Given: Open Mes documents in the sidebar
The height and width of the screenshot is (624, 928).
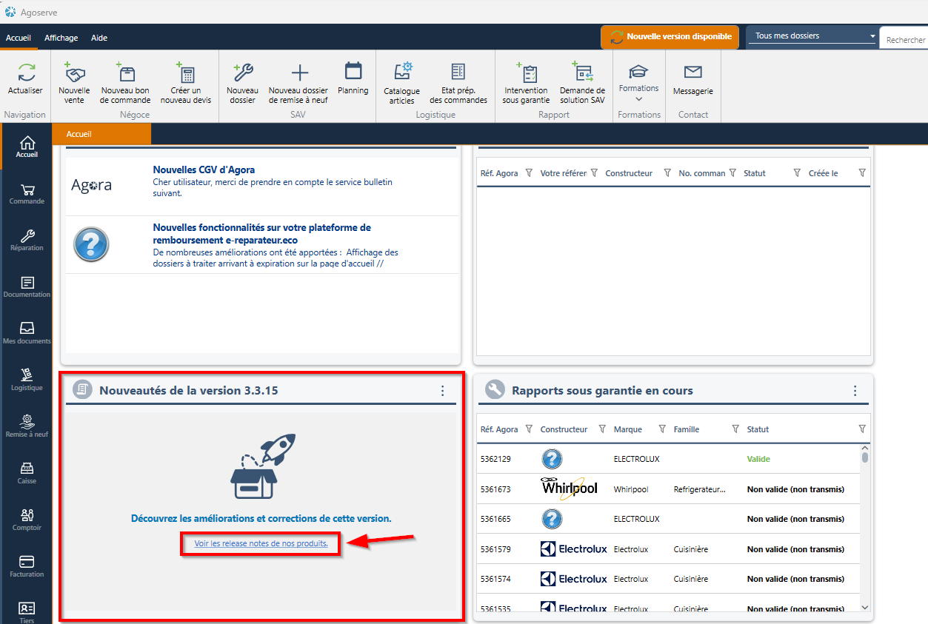Looking at the screenshot, I should tap(27, 334).
